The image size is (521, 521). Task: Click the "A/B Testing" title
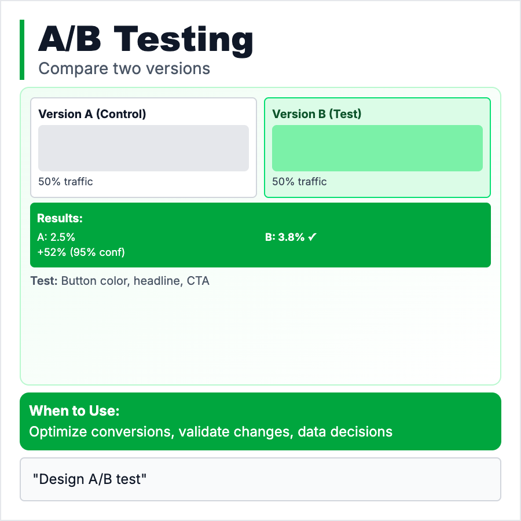[x=146, y=41]
